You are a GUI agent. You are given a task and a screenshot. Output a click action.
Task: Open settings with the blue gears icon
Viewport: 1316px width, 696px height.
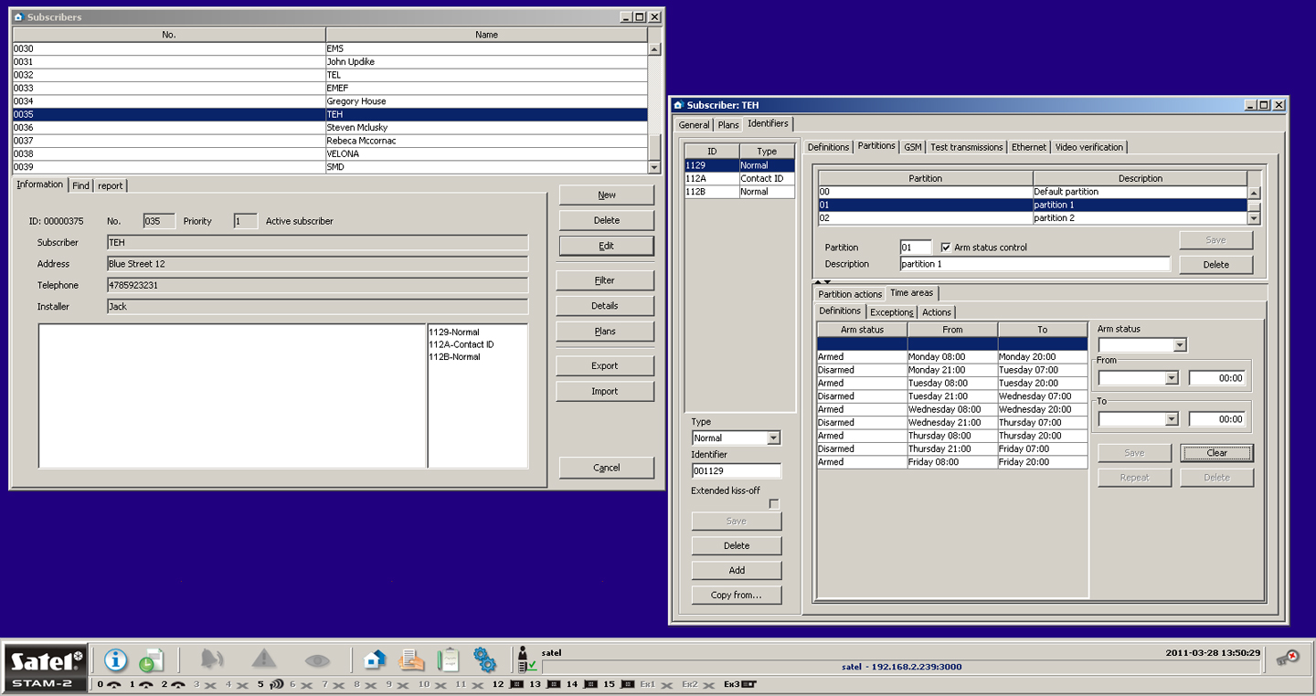tap(484, 659)
